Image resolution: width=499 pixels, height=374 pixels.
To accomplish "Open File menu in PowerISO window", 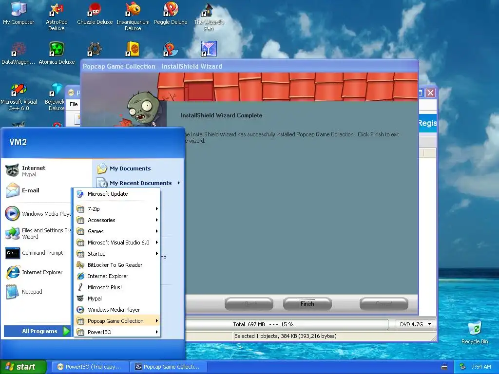I will pyautogui.click(x=74, y=104).
